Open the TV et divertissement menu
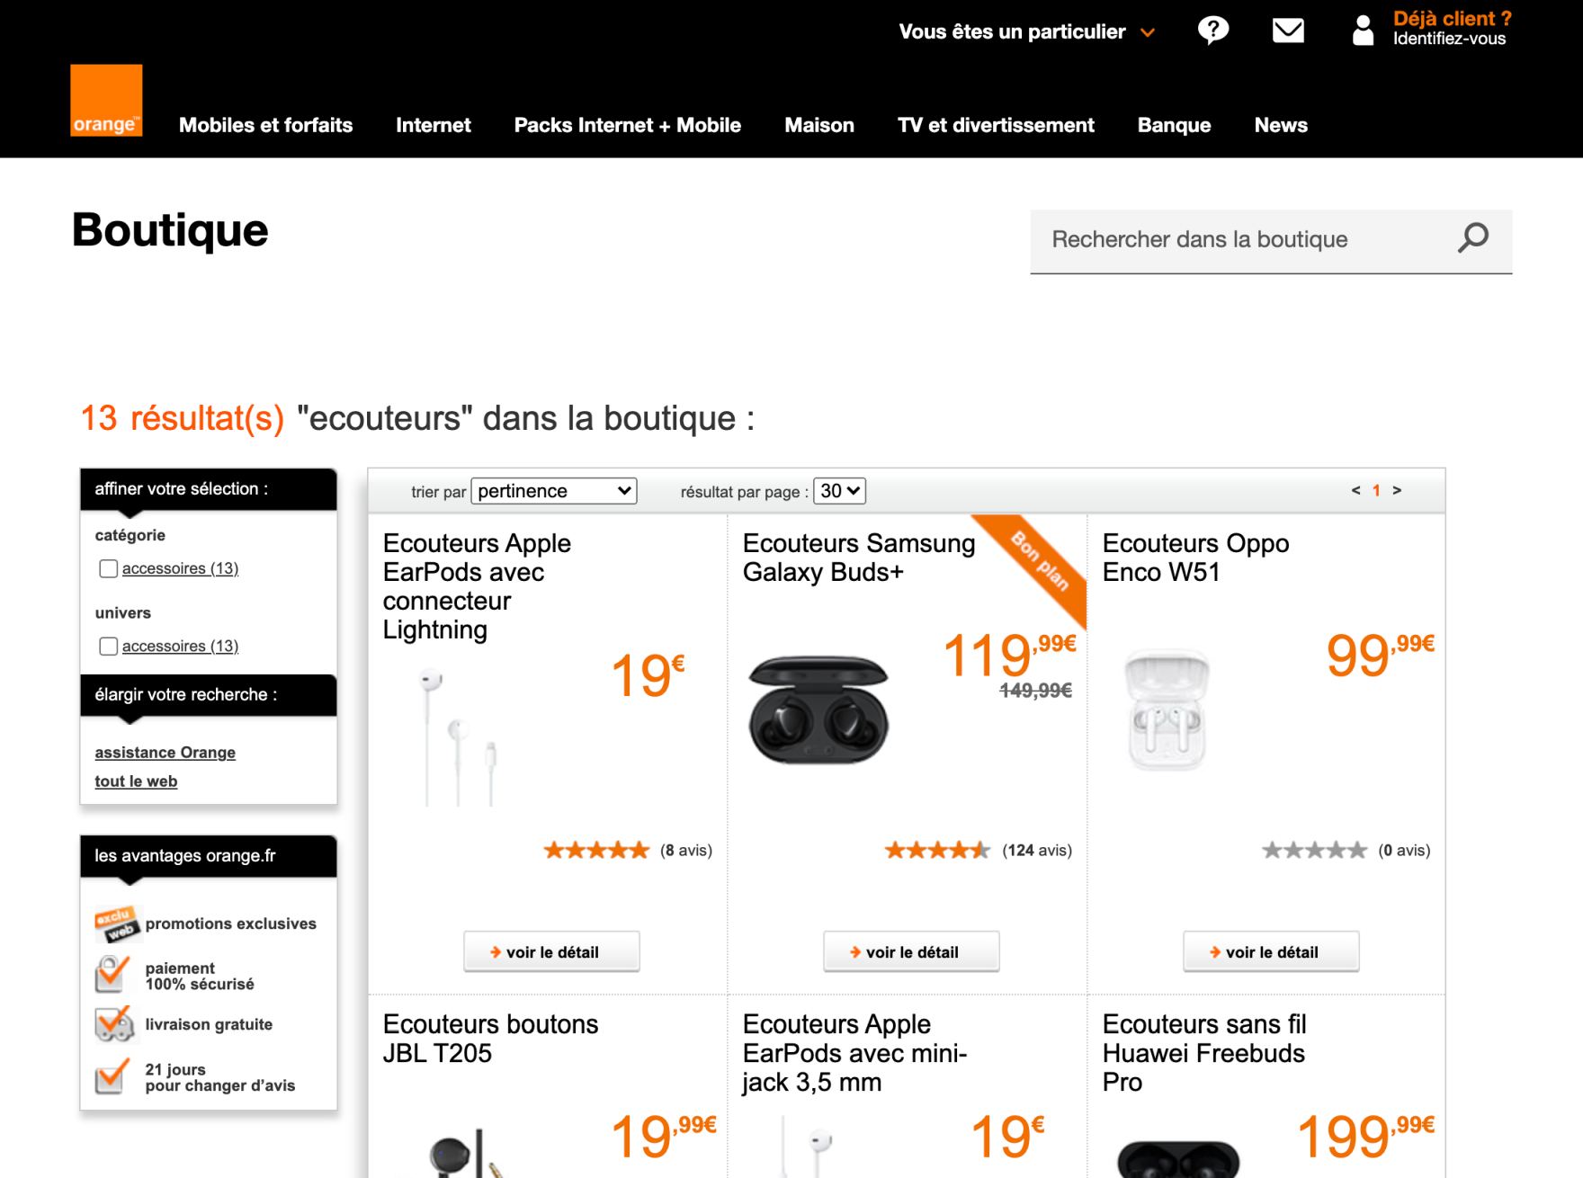The width and height of the screenshot is (1583, 1178). click(x=996, y=125)
